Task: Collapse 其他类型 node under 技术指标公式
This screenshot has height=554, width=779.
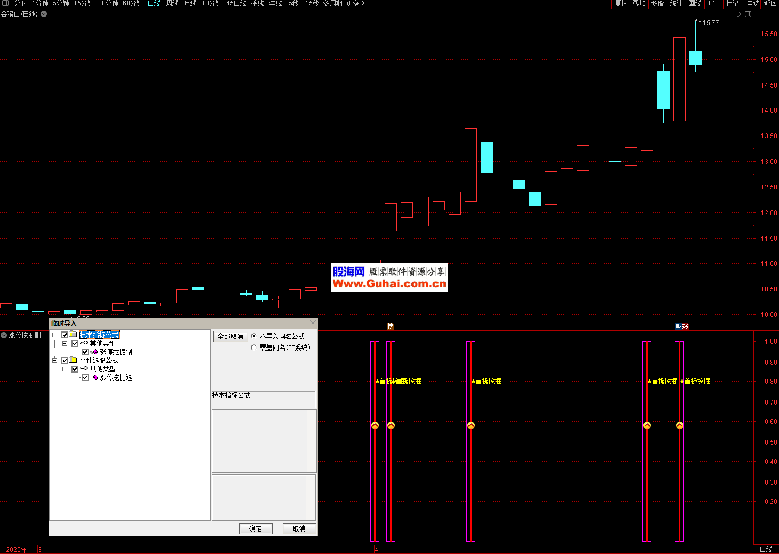Action: [65, 343]
